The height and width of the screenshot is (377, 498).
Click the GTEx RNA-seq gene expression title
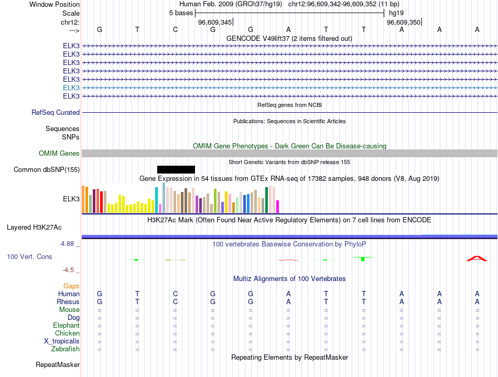pos(289,178)
